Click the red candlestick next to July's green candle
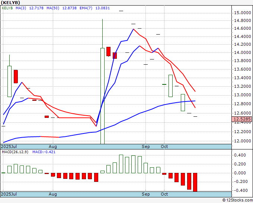Viewport: 253px width, 203px height. click(x=16, y=77)
